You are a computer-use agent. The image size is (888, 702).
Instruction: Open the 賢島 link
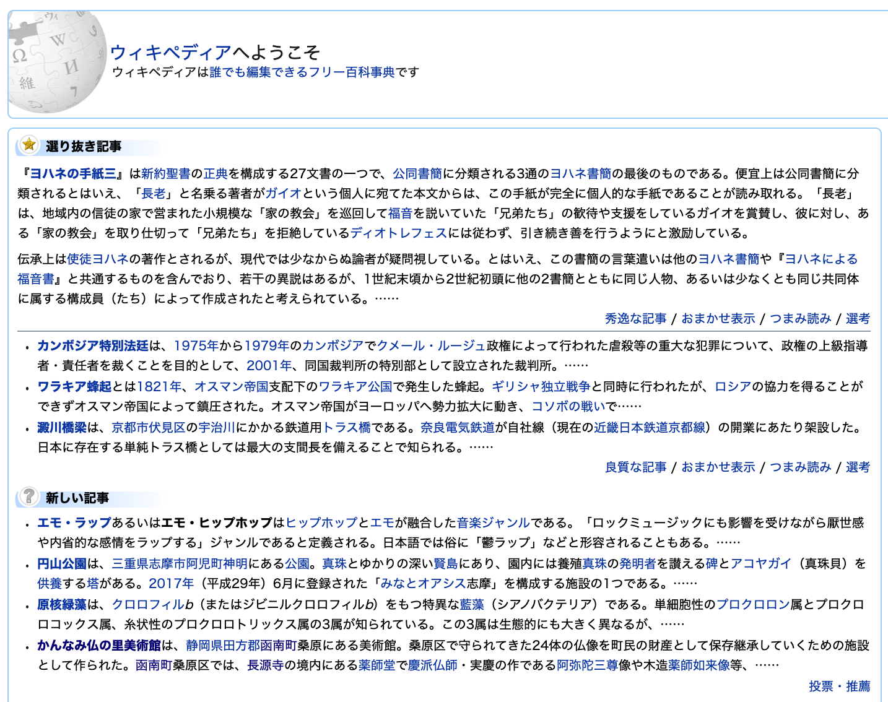tap(446, 564)
